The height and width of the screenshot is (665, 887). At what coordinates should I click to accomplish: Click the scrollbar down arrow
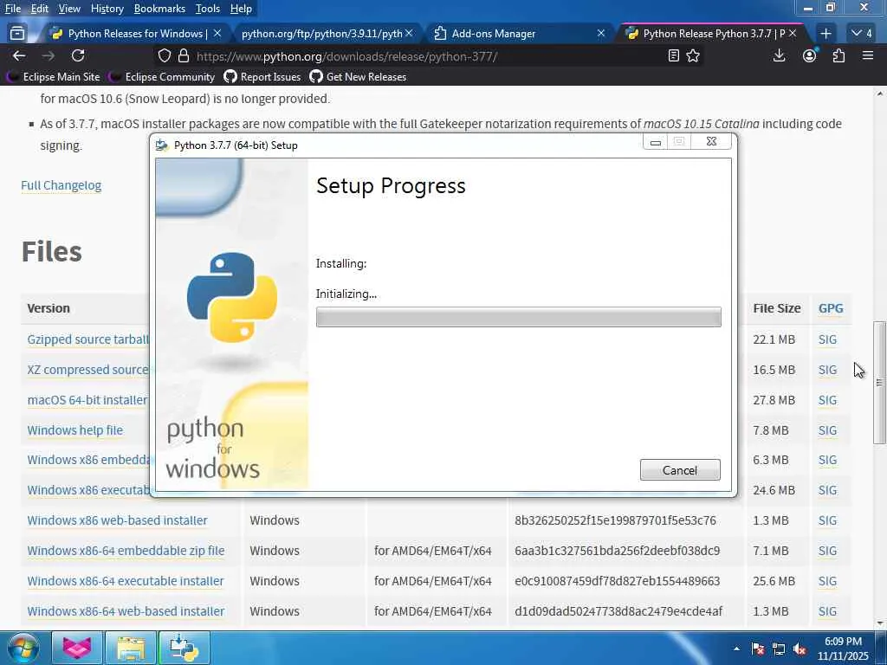pyautogui.click(x=880, y=623)
